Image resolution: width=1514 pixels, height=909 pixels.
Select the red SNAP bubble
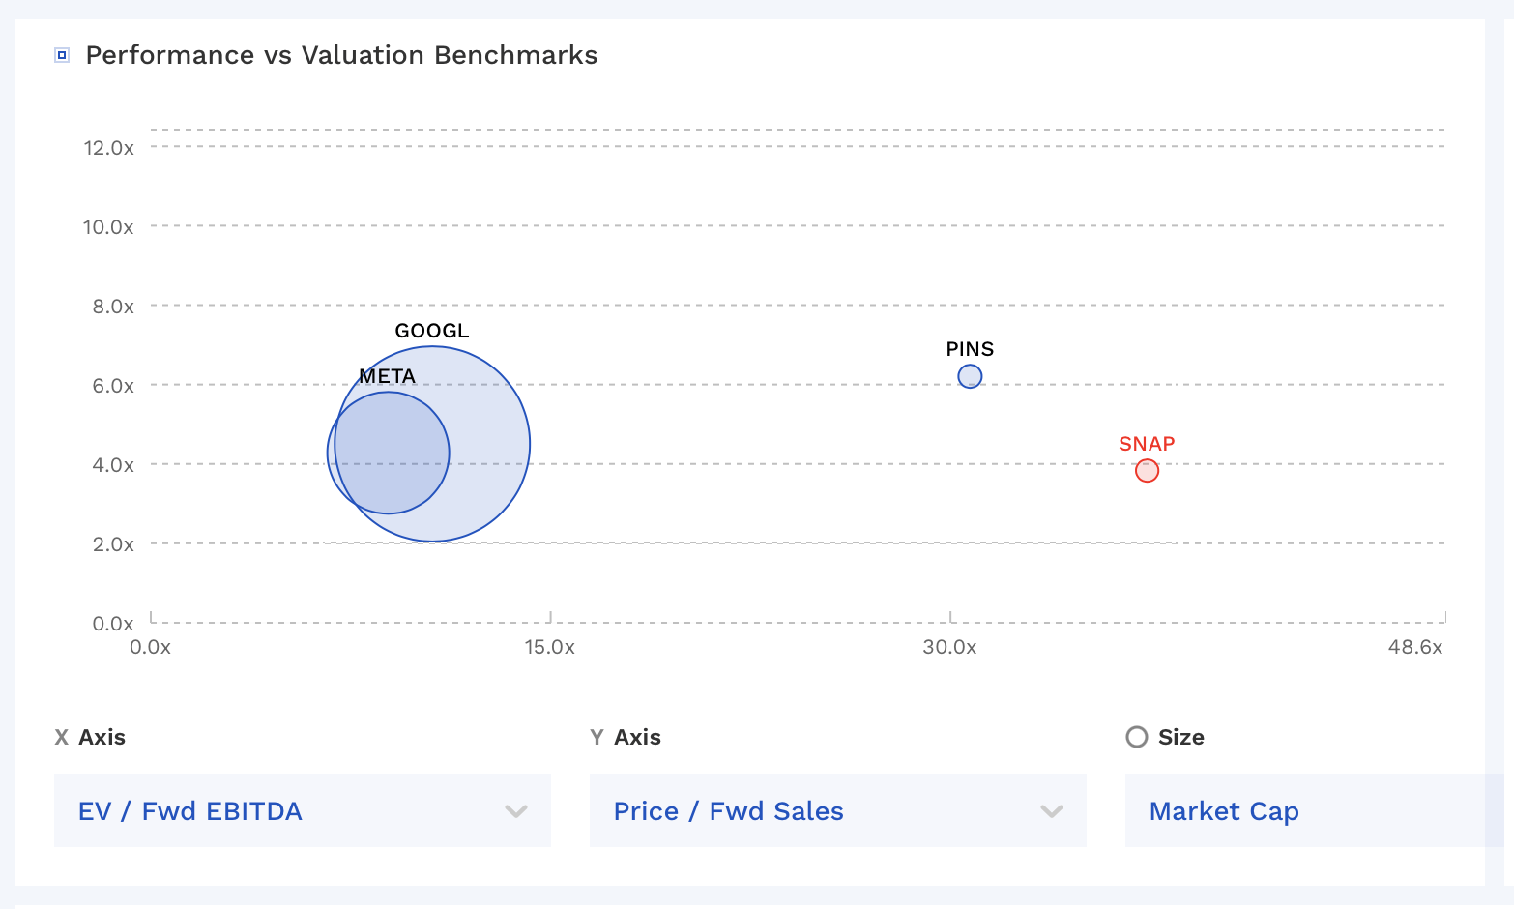click(x=1147, y=470)
